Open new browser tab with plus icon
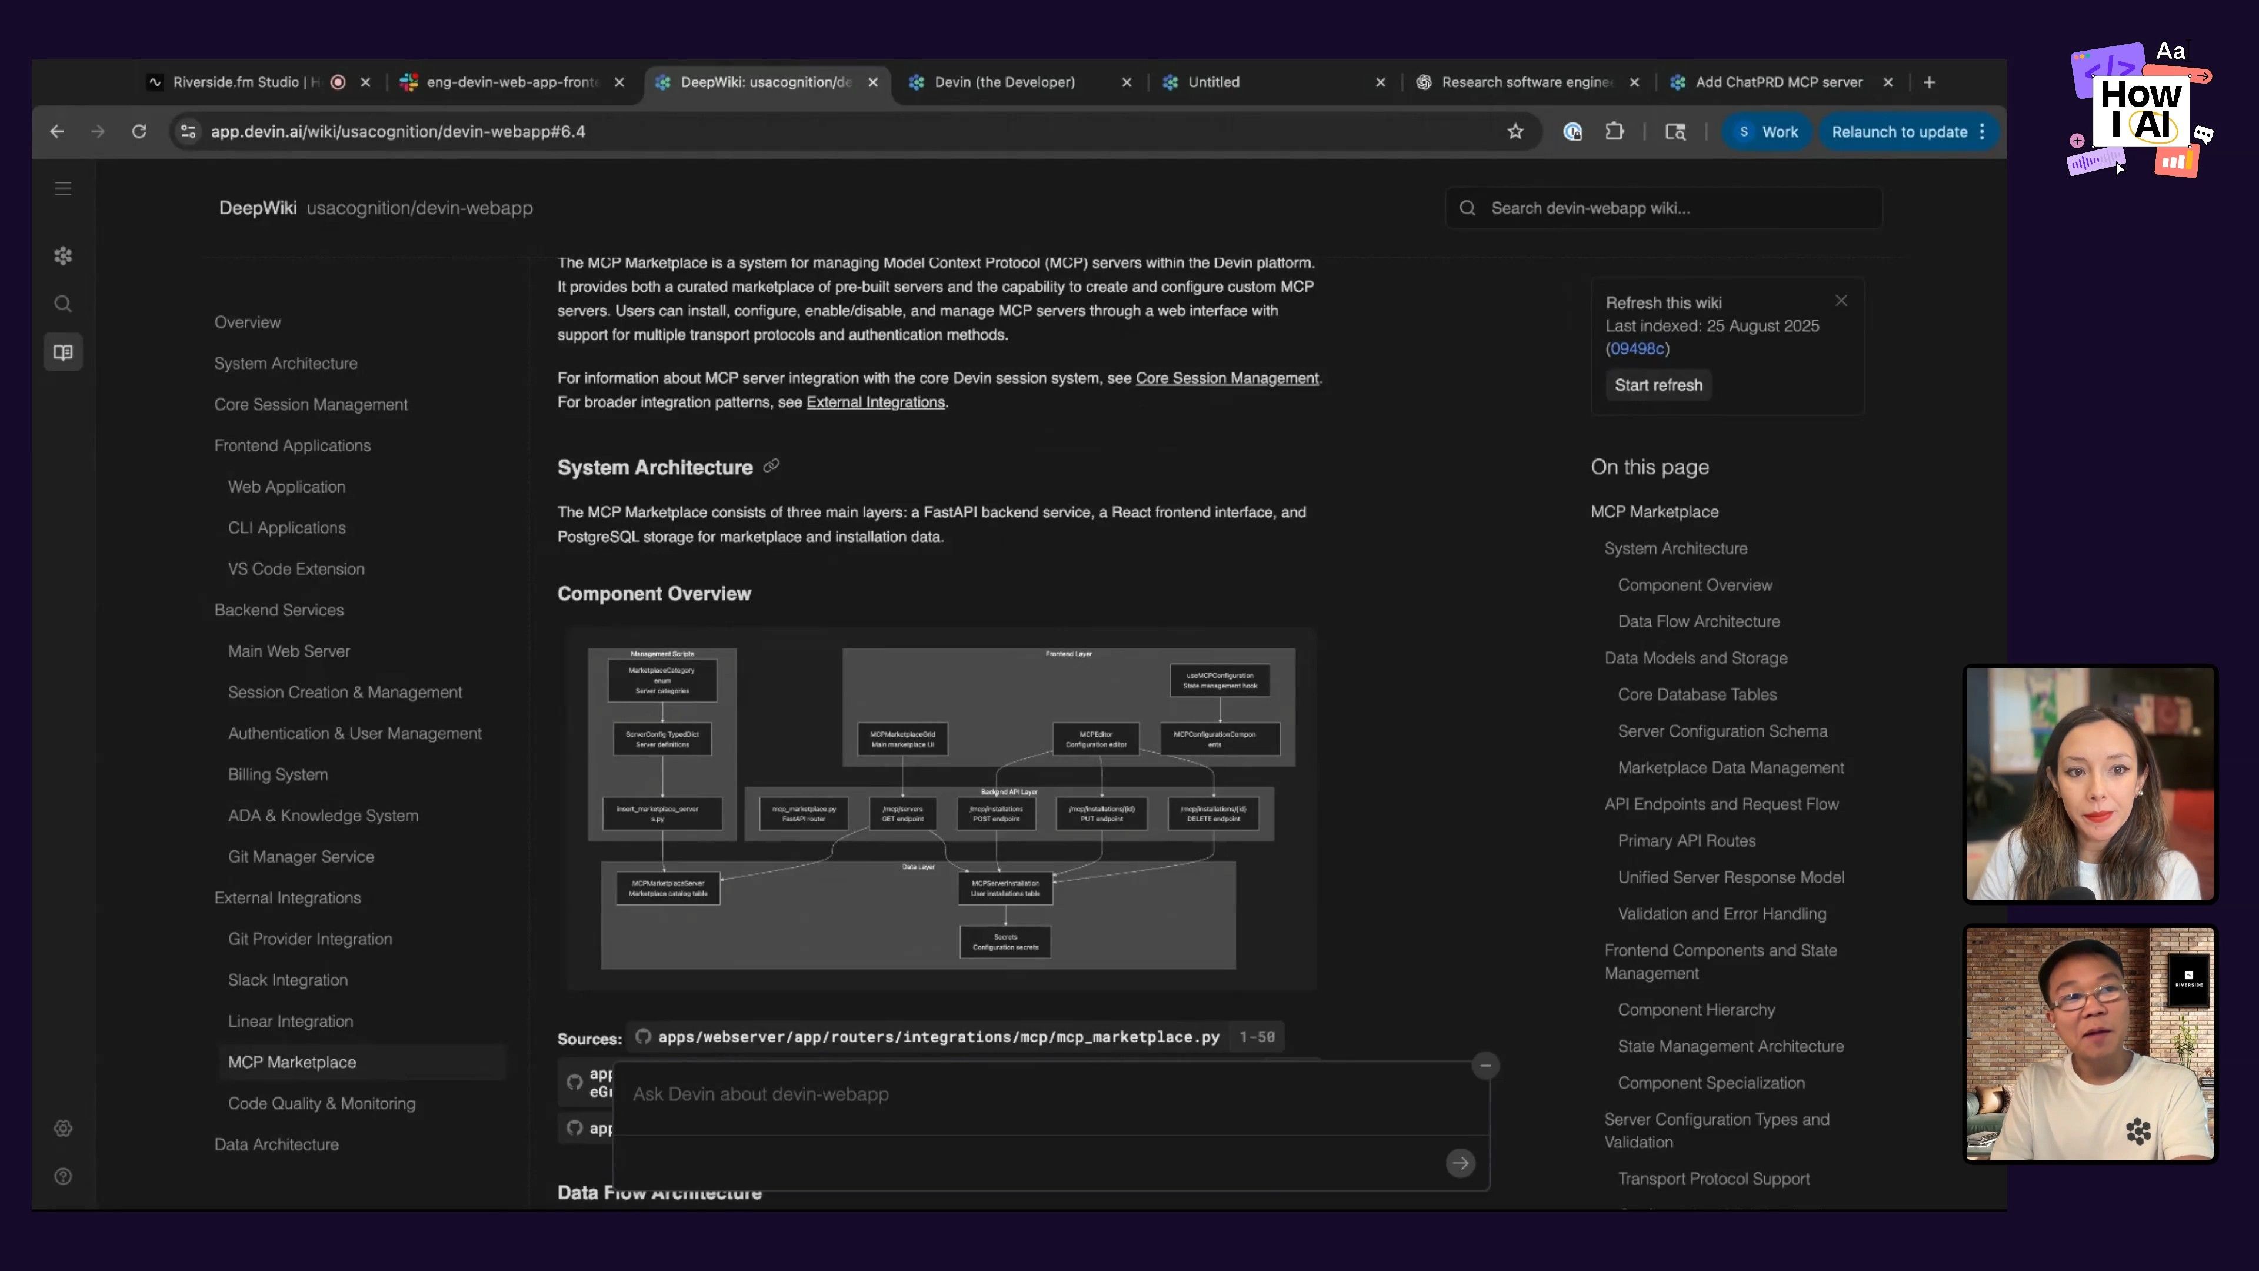This screenshot has height=1271, width=2259. point(1930,82)
